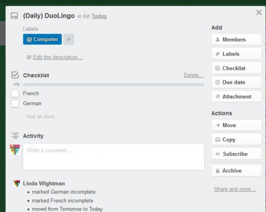266x212 pixels.
Task: Click the user avatar beside the comment box
Action: [x=15, y=149]
